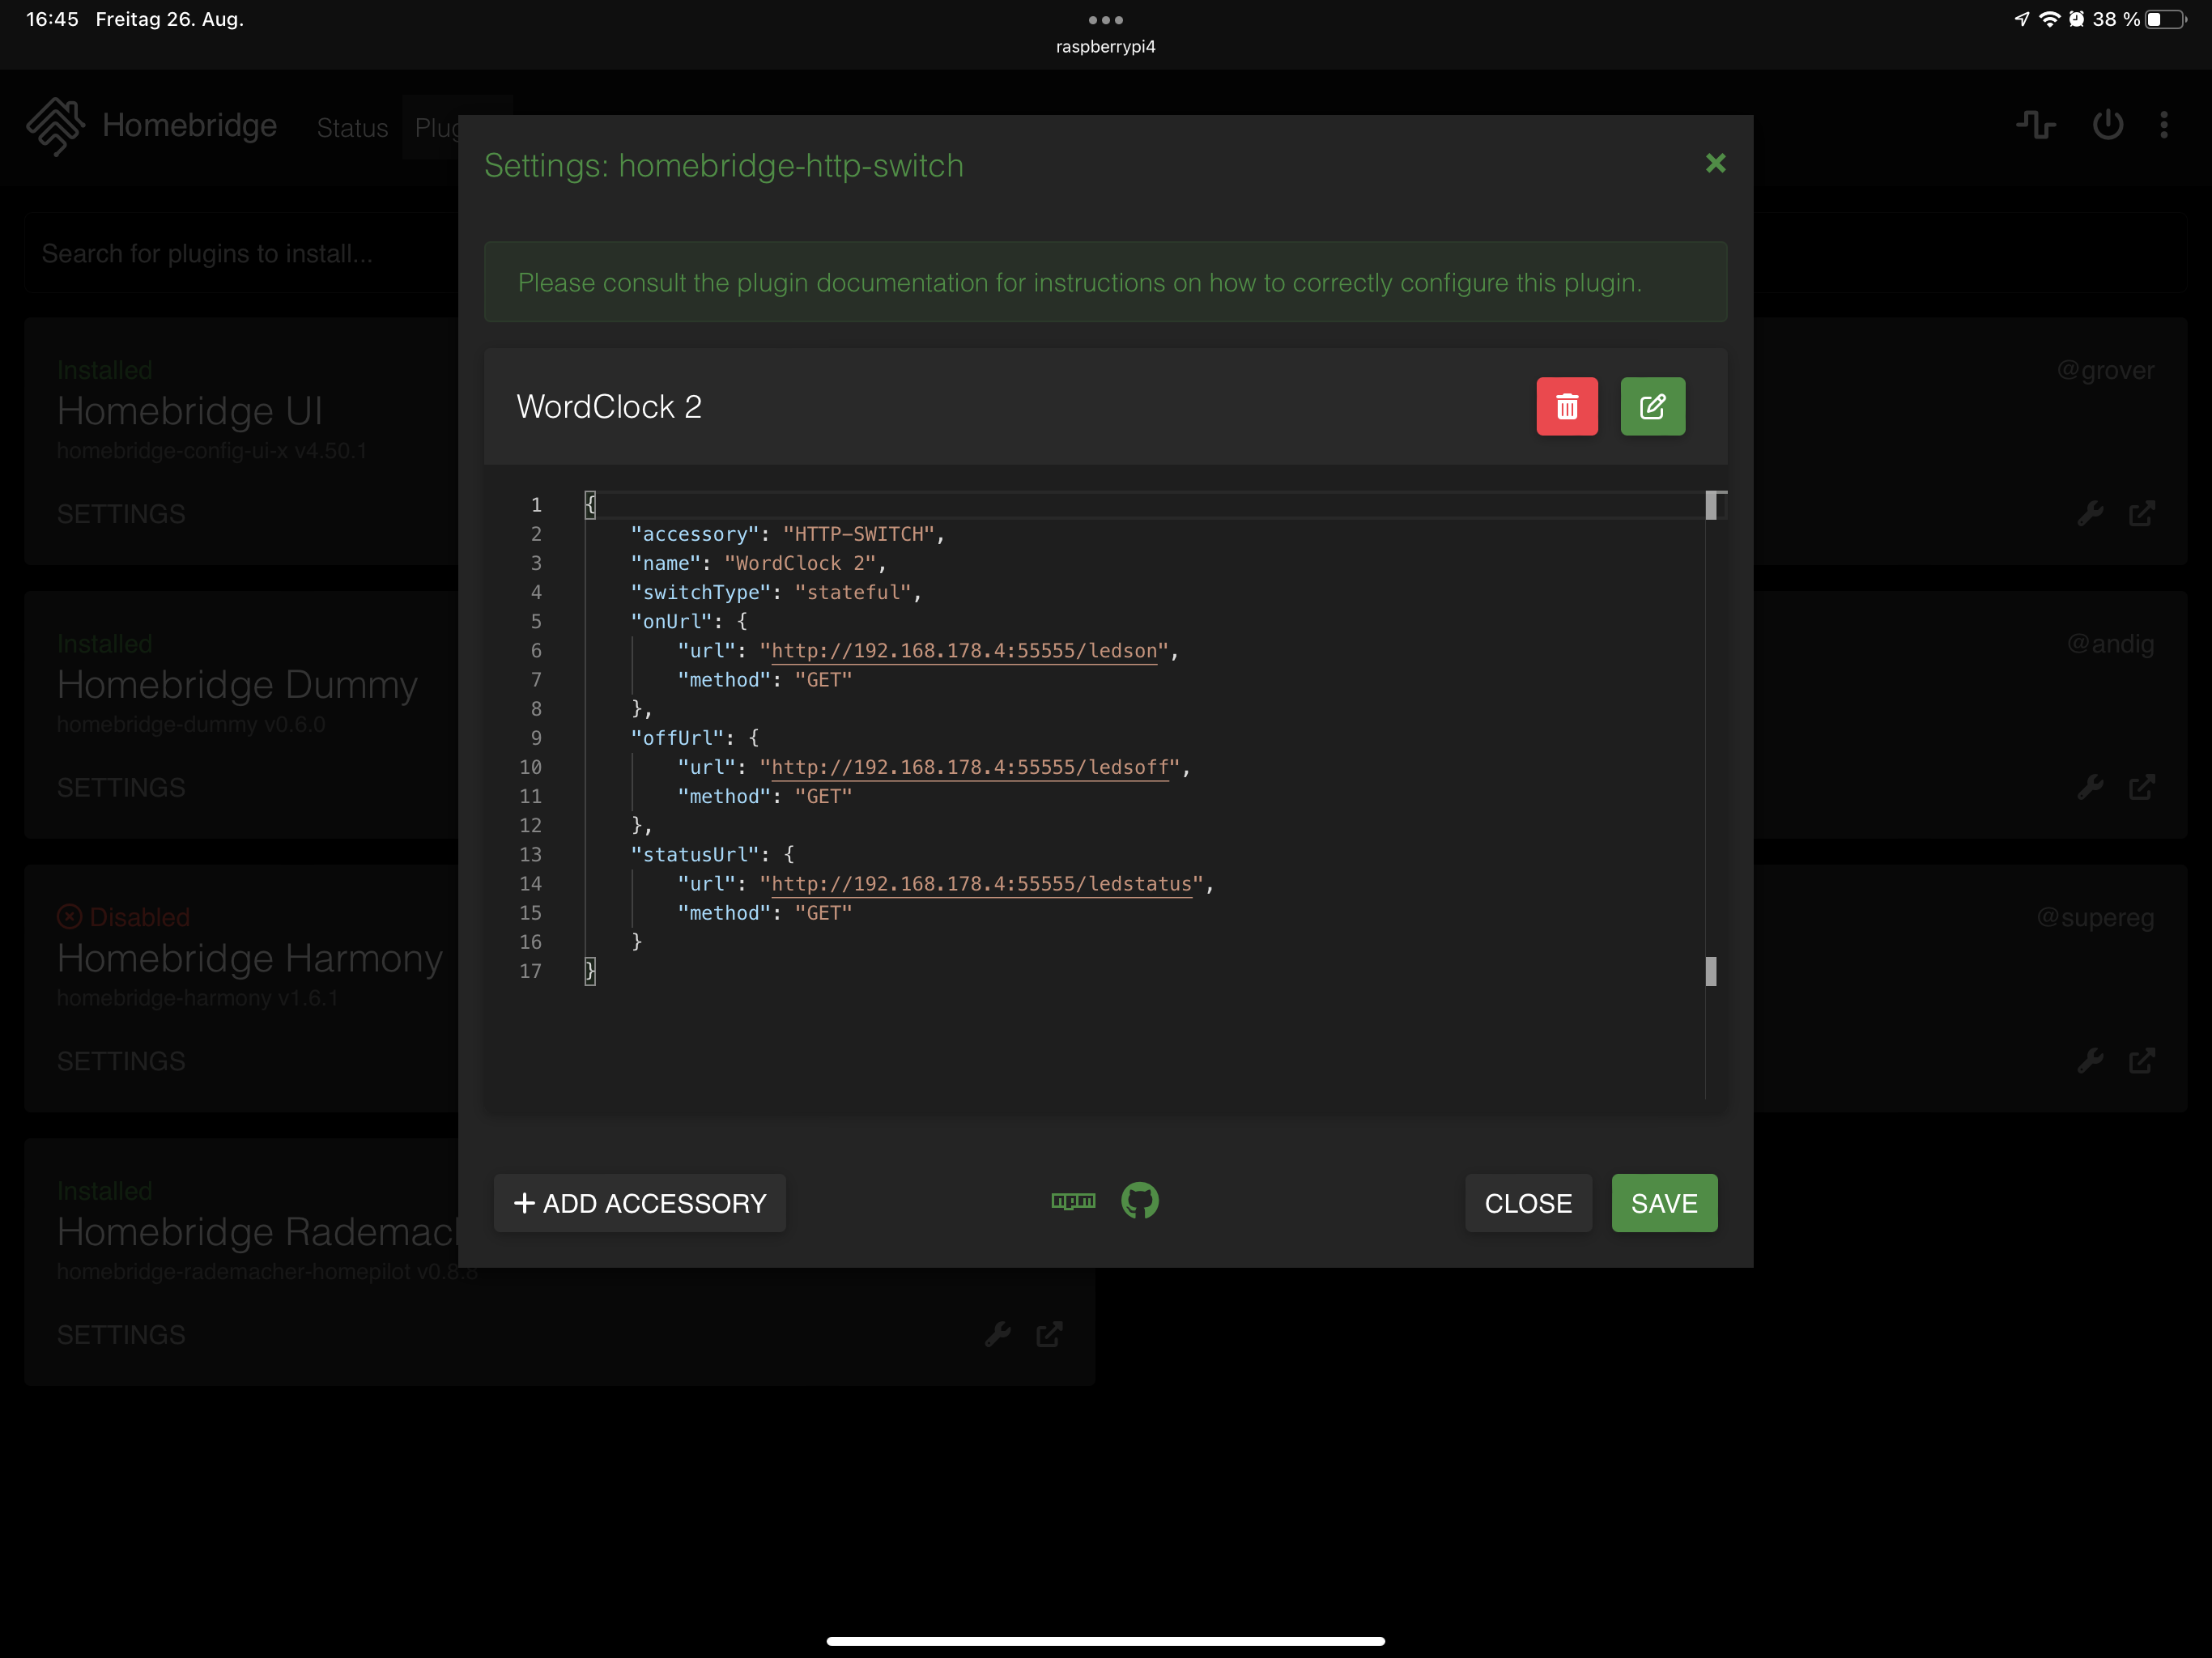Viewport: 2212px width, 1658px height.
Task: Open the three-dot overflow menu
Action: click(x=2164, y=125)
